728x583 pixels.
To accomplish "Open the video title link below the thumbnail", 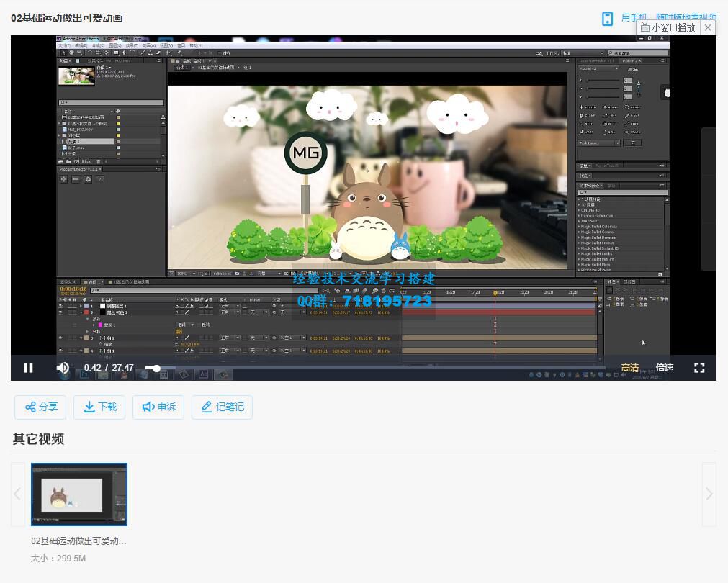I will pos(78,541).
